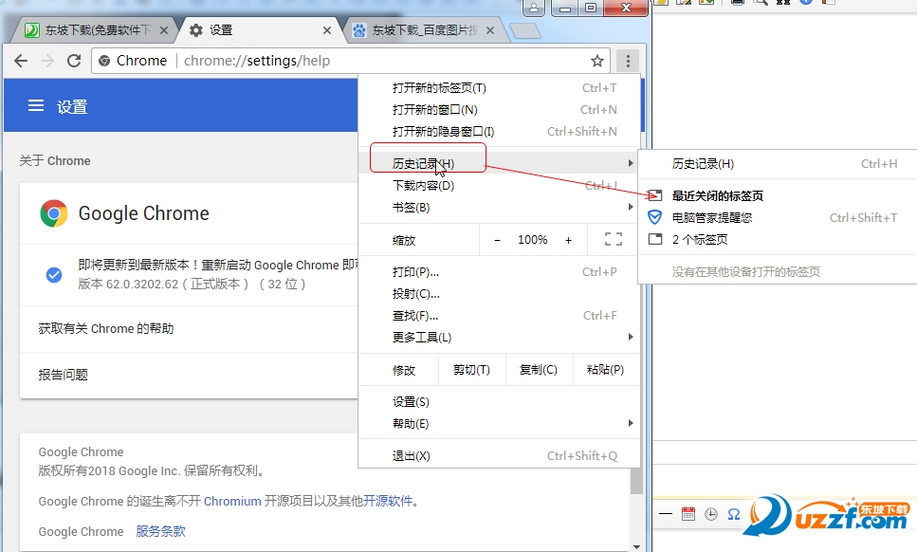Click the Google Chrome logo
This screenshot has height=552, width=917.
tap(54, 213)
